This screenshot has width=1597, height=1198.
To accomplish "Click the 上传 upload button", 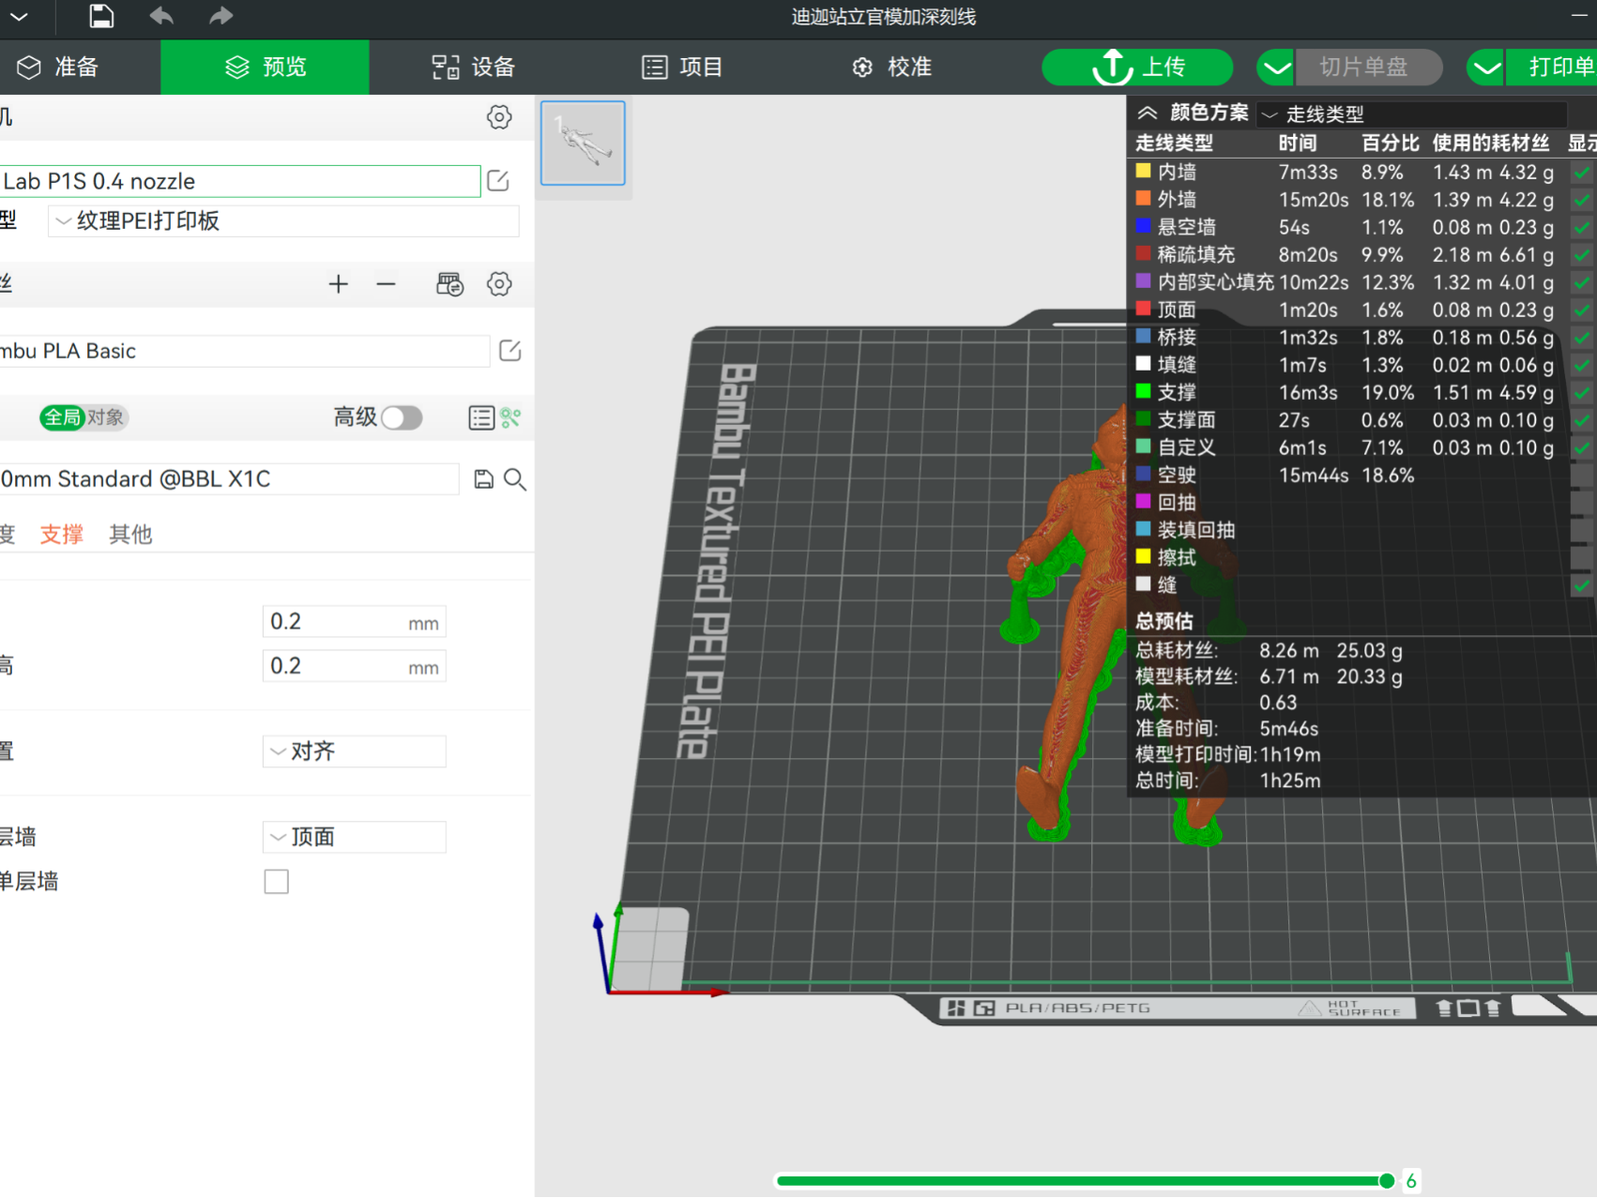I will (1137, 68).
